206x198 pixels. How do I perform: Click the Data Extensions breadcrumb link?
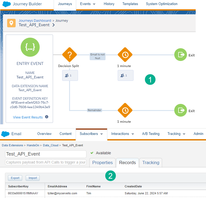pos(12,145)
